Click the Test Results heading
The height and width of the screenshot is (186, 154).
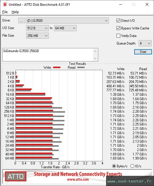point(78,64)
